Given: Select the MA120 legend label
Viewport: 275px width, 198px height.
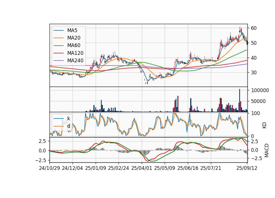Looking at the screenshot, I should tap(75, 53).
